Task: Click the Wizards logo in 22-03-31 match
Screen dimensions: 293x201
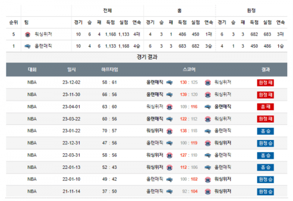Action: coord(169,155)
